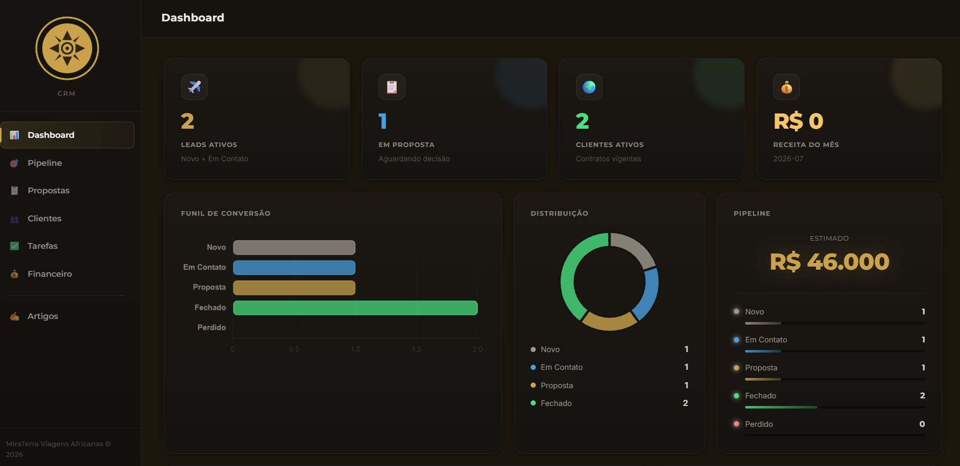Image resolution: width=960 pixels, height=466 pixels.
Task: Click the Tarefas checkmark icon in sidebar
Action: (14, 246)
